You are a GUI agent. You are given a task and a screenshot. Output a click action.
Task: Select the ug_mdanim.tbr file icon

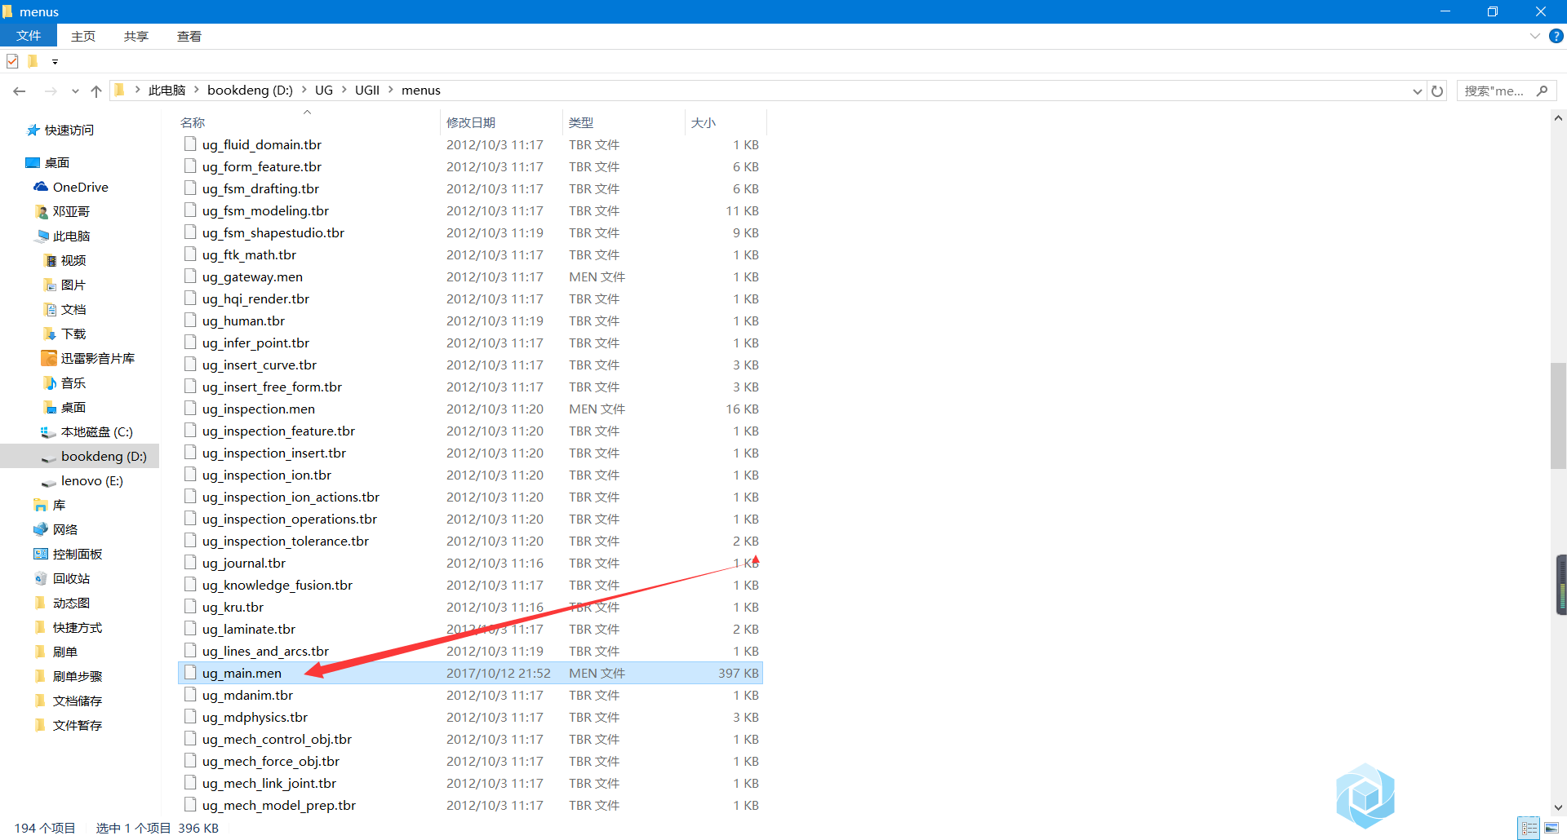(x=190, y=695)
